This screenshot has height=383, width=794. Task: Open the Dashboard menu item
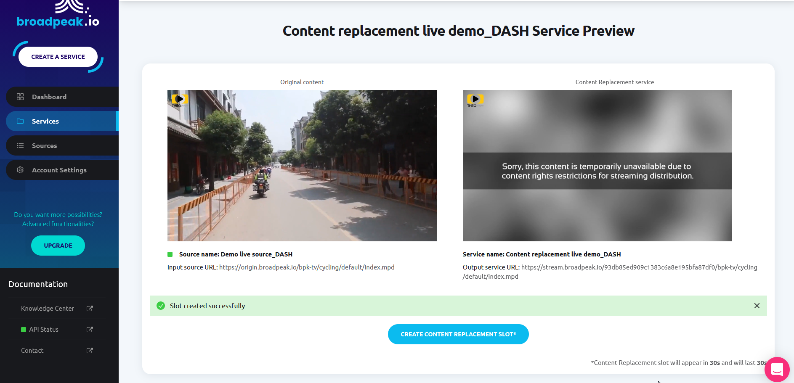(x=62, y=97)
